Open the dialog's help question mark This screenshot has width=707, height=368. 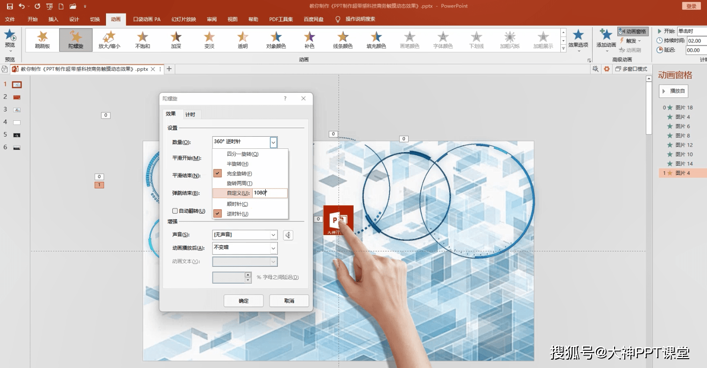pyautogui.click(x=285, y=98)
